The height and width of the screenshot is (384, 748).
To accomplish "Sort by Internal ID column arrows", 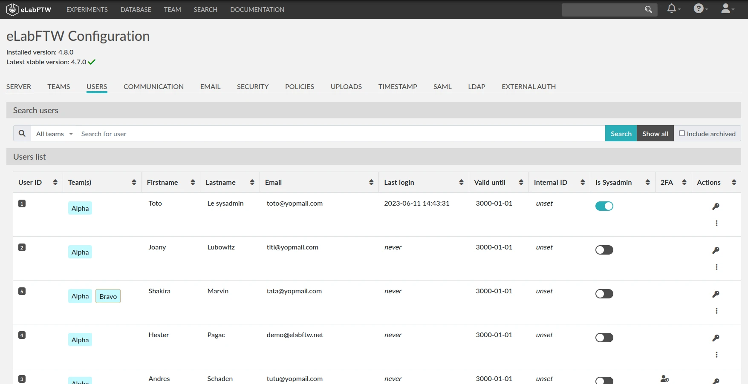I will click(x=583, y=182).
